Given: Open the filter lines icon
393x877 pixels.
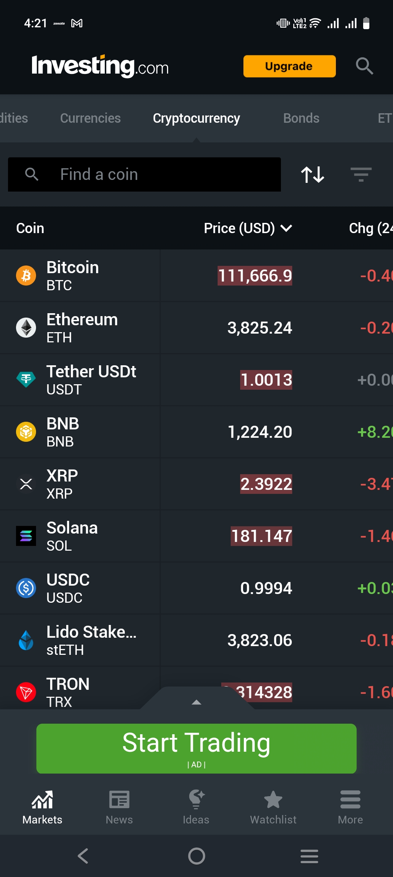Looking at the screenshot, I should point(361,174).
